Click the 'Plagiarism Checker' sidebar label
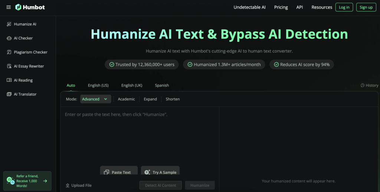 point(30,52)
